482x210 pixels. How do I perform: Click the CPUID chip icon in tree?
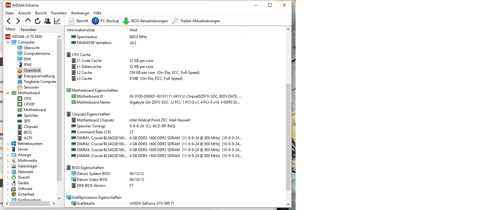click(x=20, y=104)
